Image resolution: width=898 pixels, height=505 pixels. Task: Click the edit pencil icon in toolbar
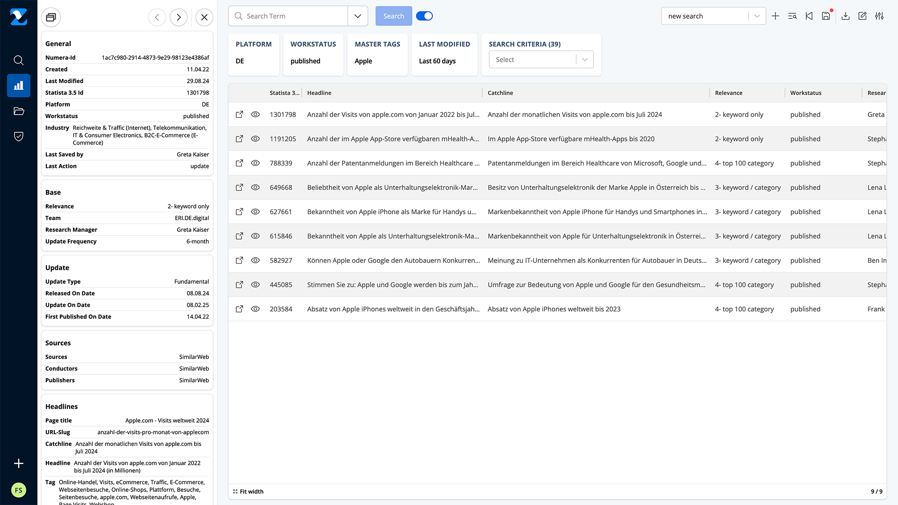click(x=862, y=16)
